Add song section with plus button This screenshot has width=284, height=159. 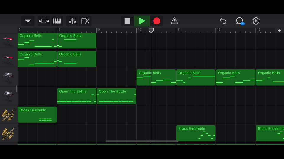280,30
